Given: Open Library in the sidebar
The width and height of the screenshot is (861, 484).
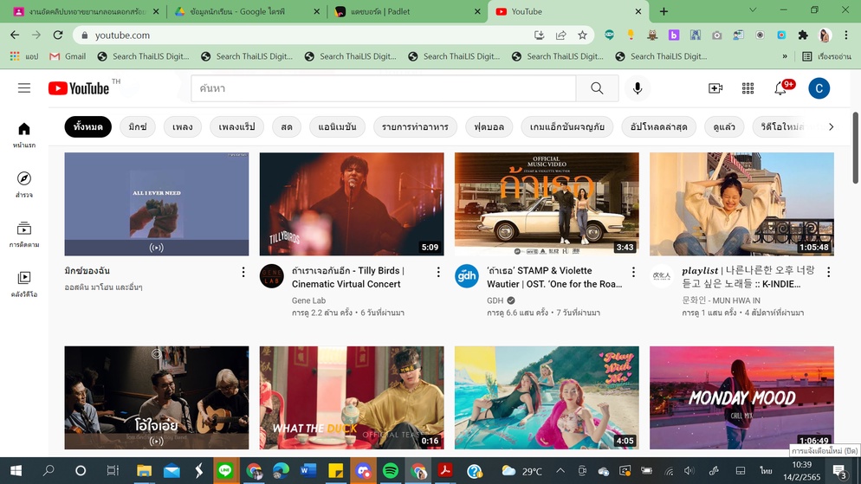Looking at the screenshot, I should point(24,284).
